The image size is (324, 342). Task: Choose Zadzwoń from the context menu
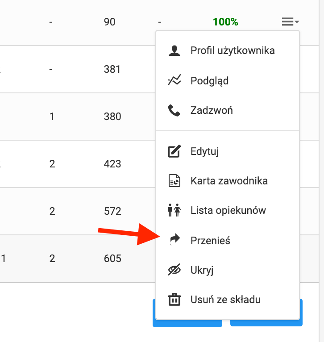(212, 110)
